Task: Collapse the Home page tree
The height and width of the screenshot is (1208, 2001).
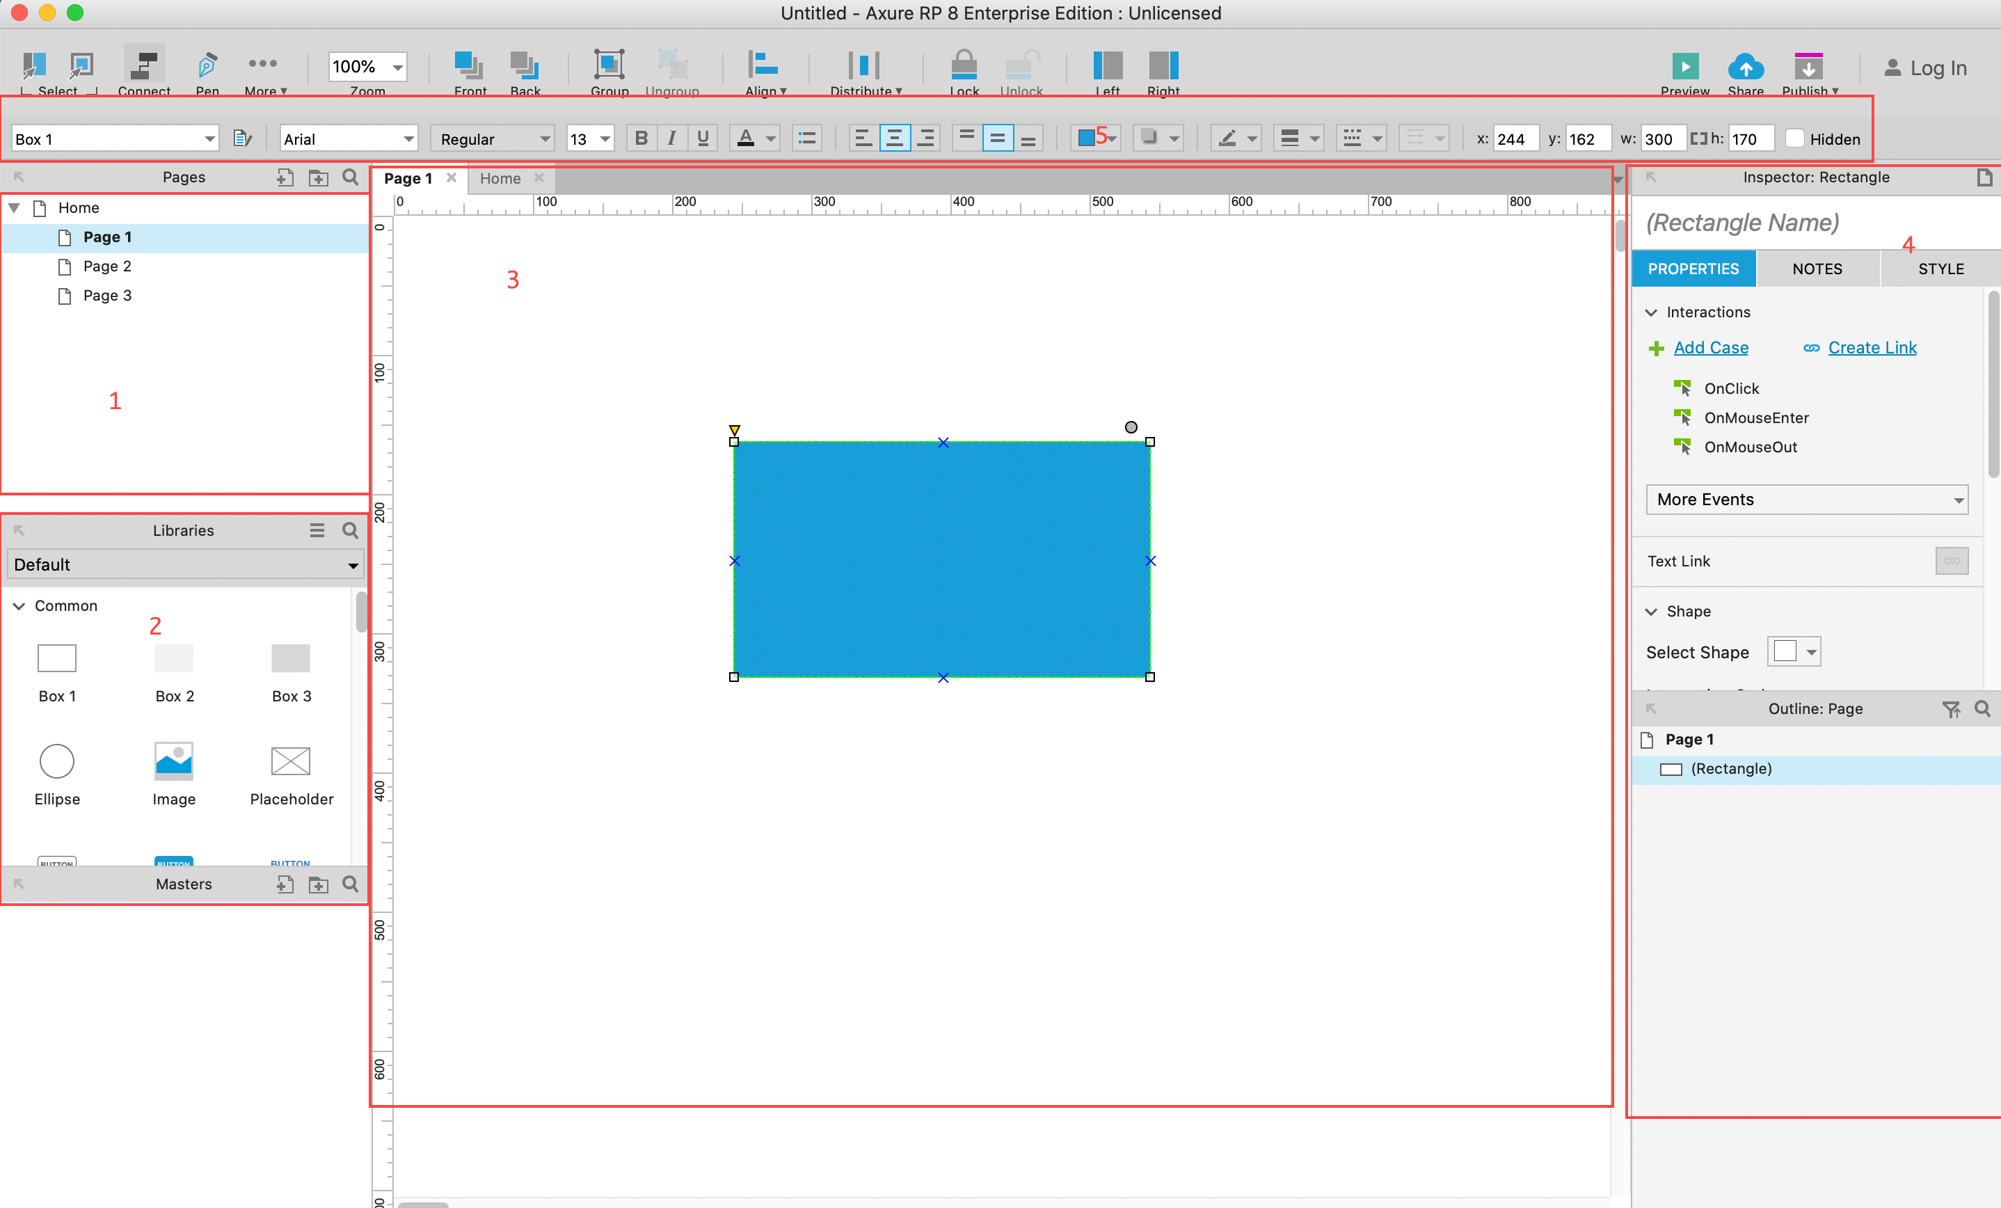Action: click(x=15, y=208)
